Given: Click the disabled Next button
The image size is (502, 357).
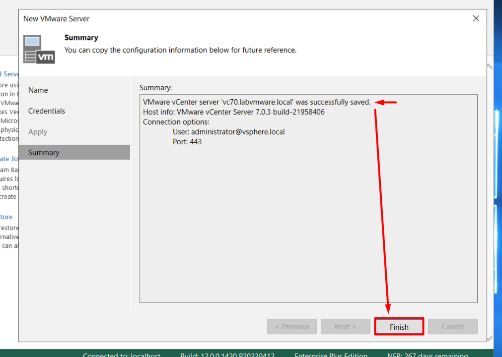Looking at the screenshot, I should click(x=346, y=327).
